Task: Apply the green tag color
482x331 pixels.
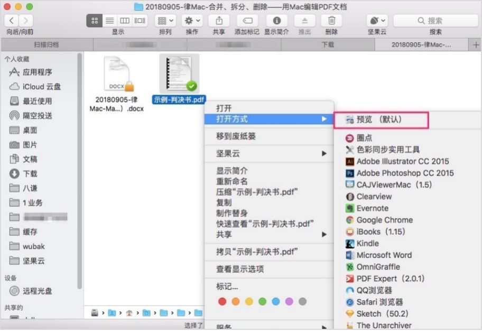Action: [263, 301]
